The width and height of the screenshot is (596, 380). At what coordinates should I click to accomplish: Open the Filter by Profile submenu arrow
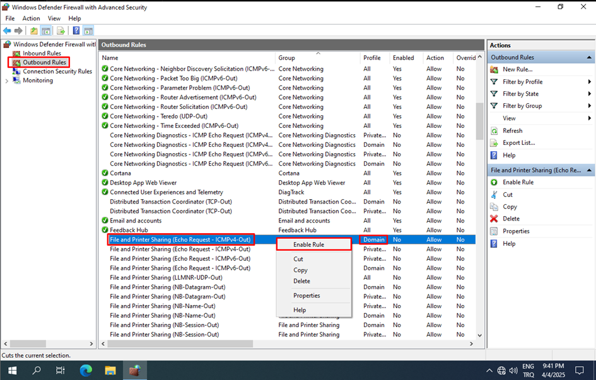point(589,82)
